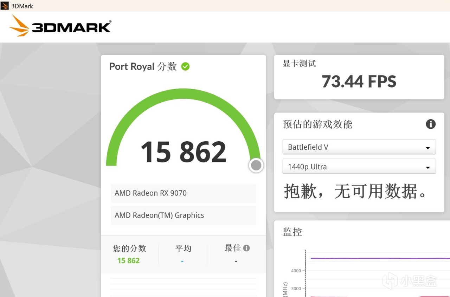Click the 4000 axis label in chart
Screen dimensions: 450x297
pyautogui.click(x=296, y=271)
